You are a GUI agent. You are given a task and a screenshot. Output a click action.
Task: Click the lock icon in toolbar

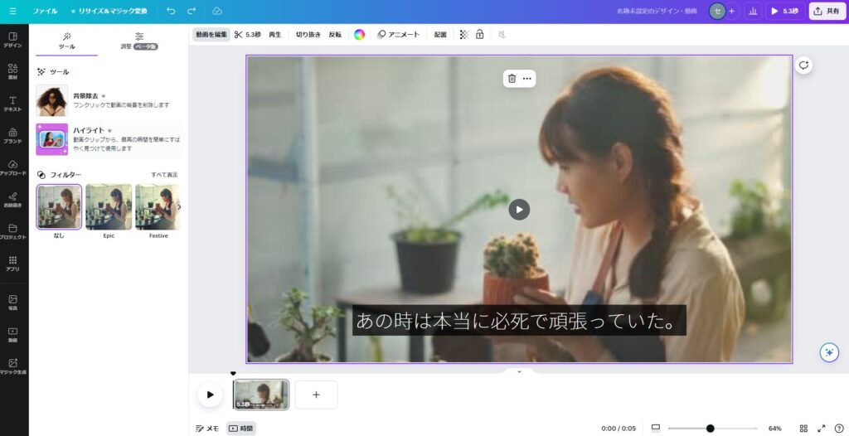[x=479, y=35]
